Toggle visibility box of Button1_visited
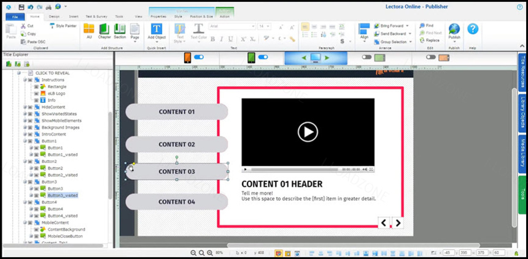Image resolution: width=528 pixels, height=259 pixels. [x=36, y=154]
